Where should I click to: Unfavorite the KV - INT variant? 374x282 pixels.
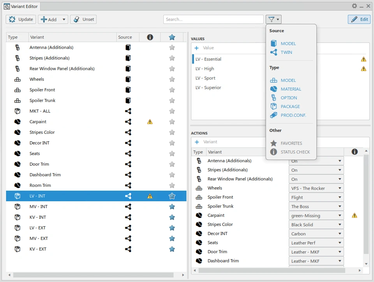(172, 217)
